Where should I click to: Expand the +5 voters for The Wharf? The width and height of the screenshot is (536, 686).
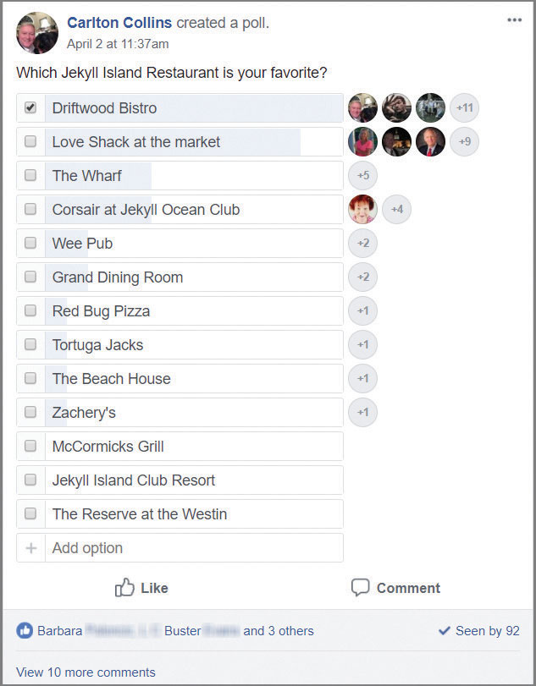(x=362, y=176)
